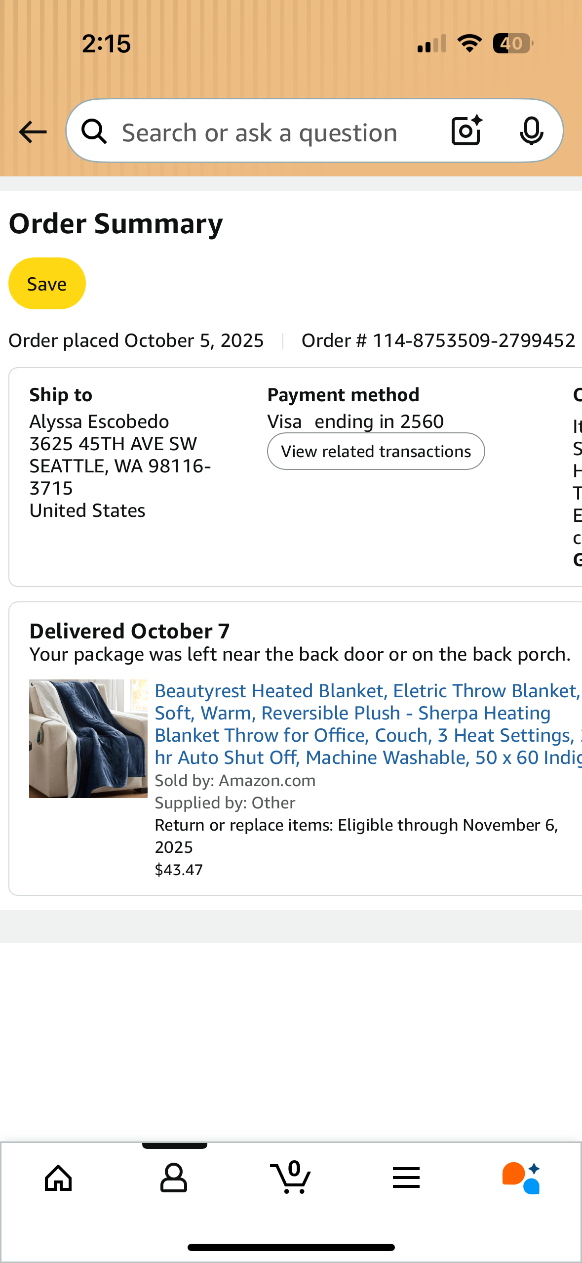The width and height of the screenshot is (582, 1263).
Task: Open the hamburger menu tab
Action: click(x=406, y=1178)
